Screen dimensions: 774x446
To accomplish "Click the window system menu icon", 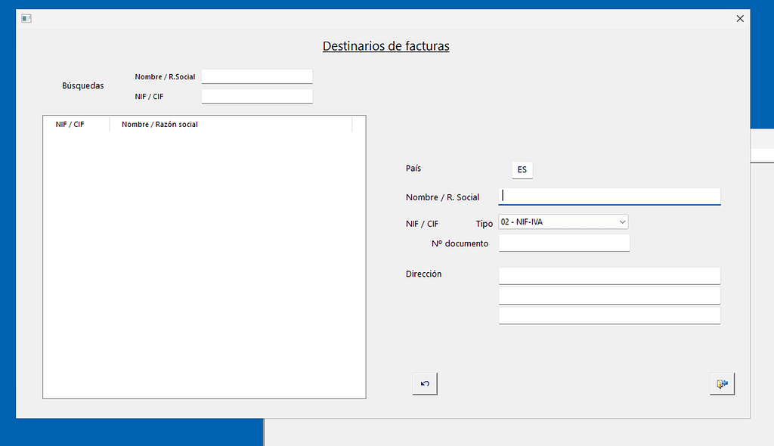I will point(26,19).
